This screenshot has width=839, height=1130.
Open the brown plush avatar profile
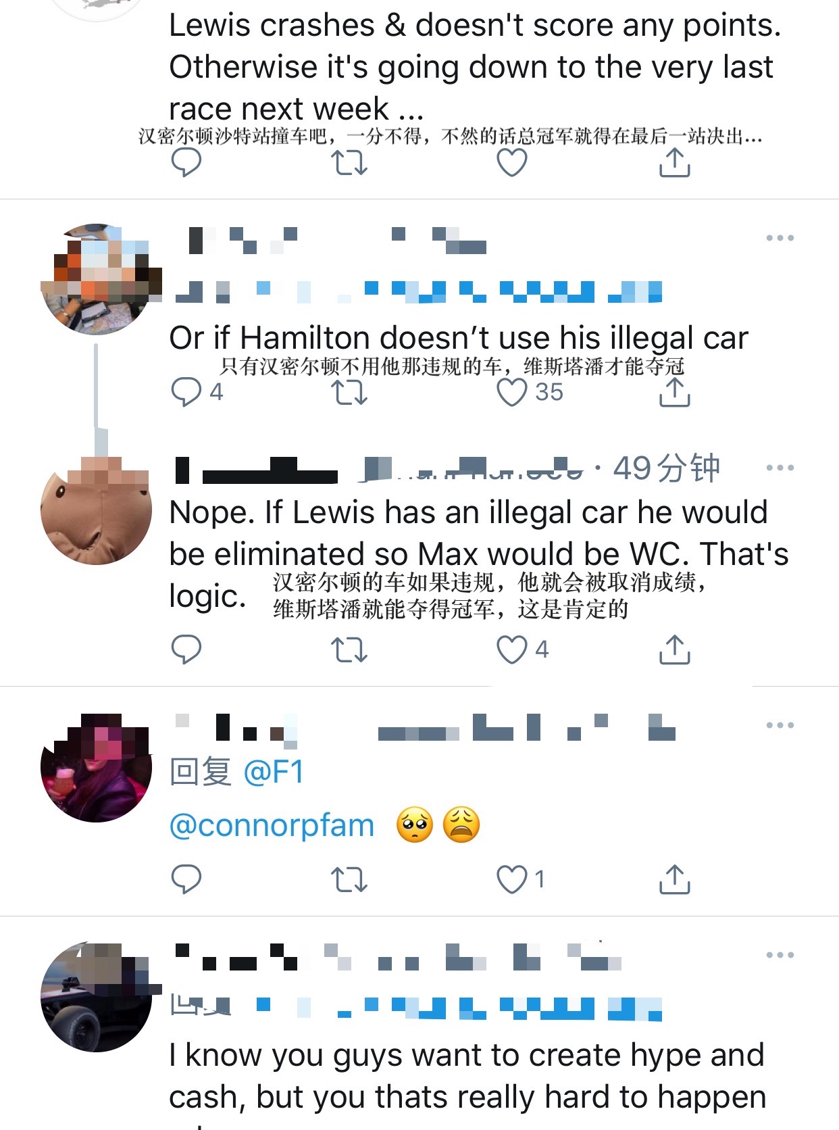click(97, 510)
